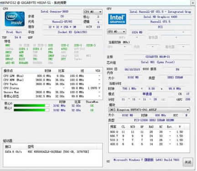Select the GIGABYTE H81M-S1 motherboard field

(158, 57)
